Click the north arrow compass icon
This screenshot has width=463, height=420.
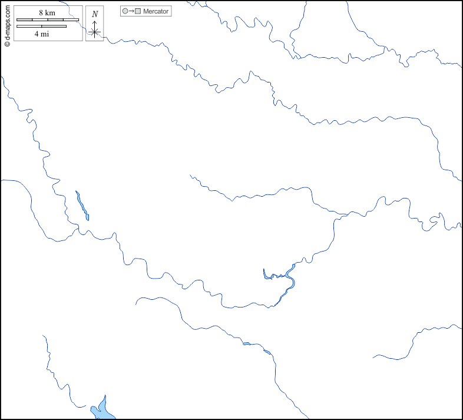[x=94, y=30]
